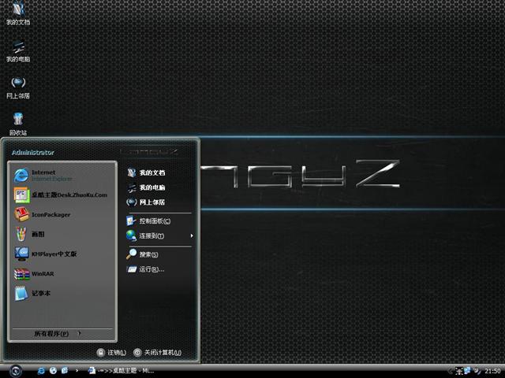Expand 连接到(T) submenu arrow

(192, 236)
